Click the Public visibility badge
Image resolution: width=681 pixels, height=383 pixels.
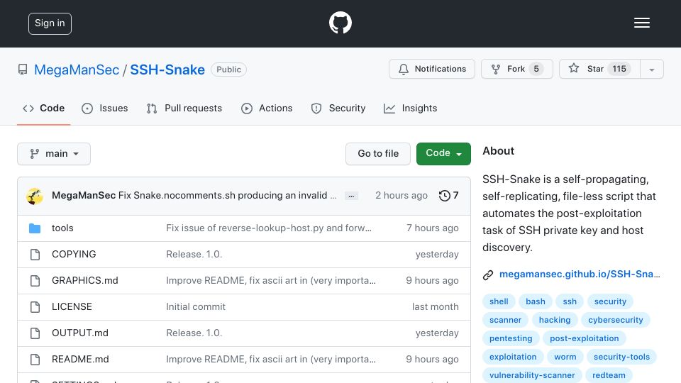(x=228, y=70)
